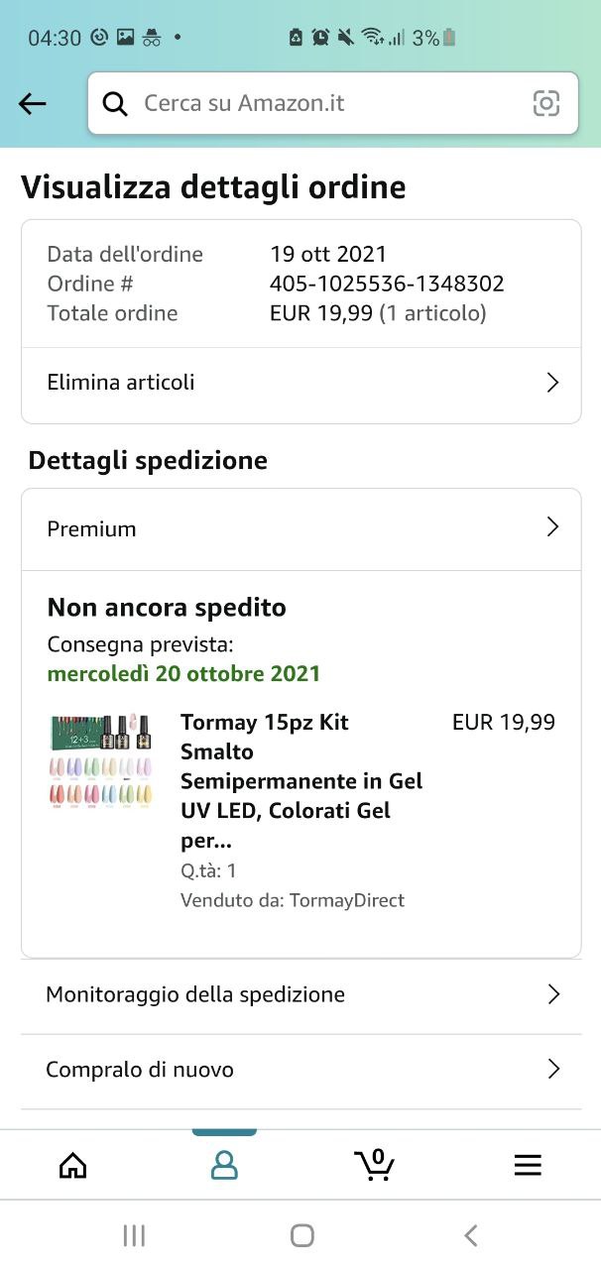Screen dimensions: 601x1269
Task: Expand Compralo di nuovo chevron
Action: coord(553,1070)
